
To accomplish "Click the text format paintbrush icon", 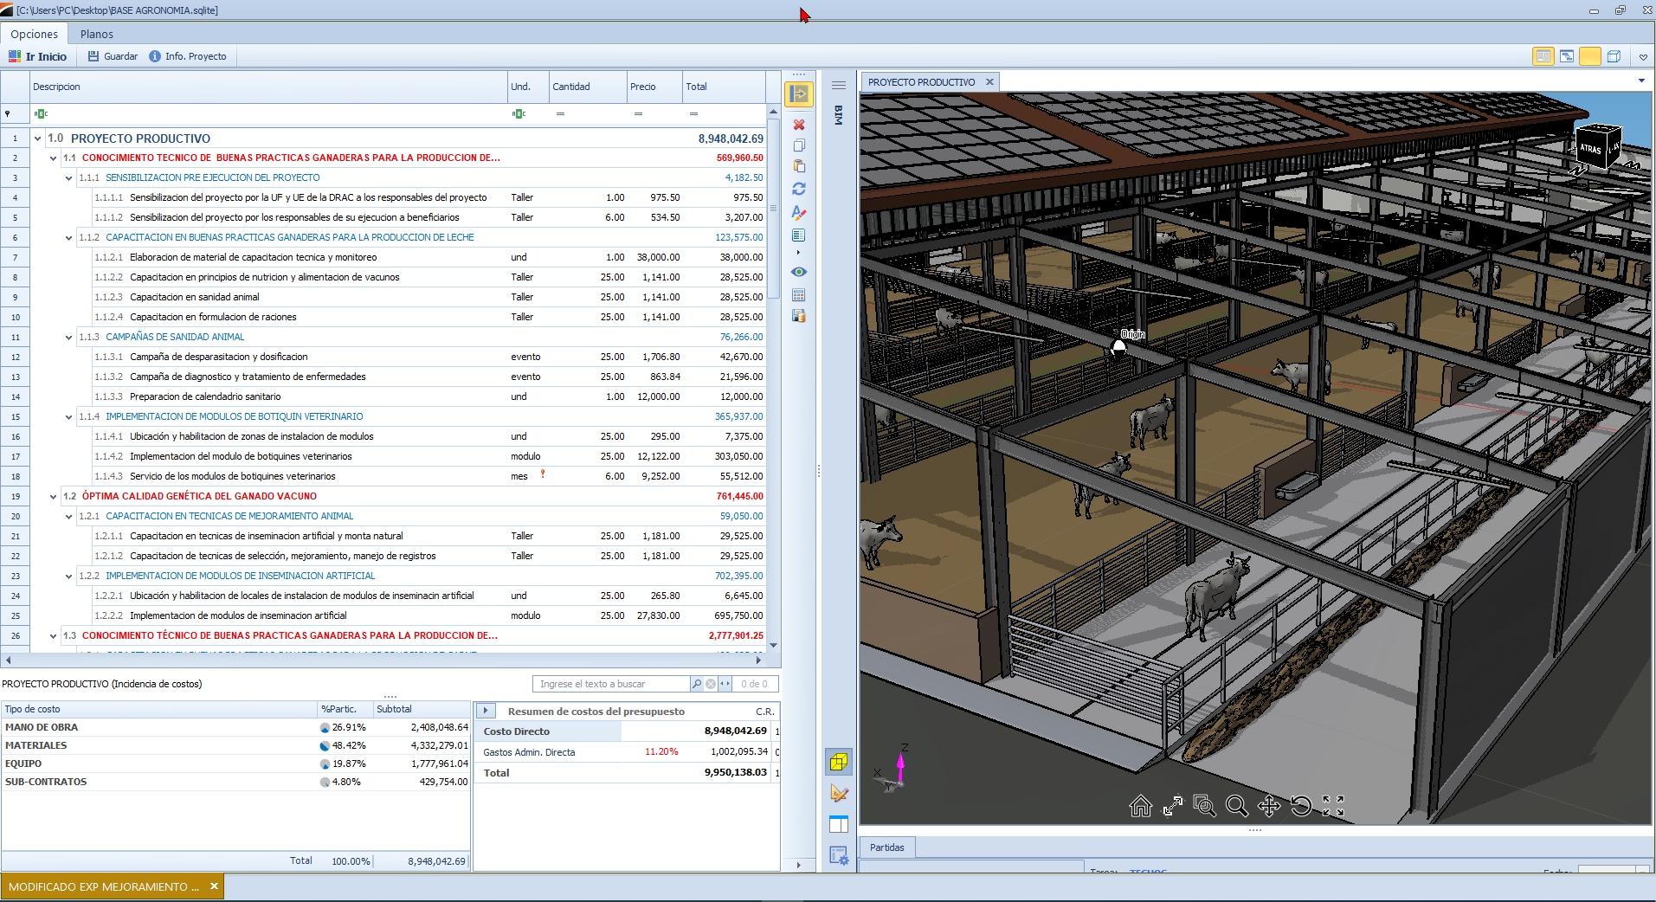I will (798, 212).
